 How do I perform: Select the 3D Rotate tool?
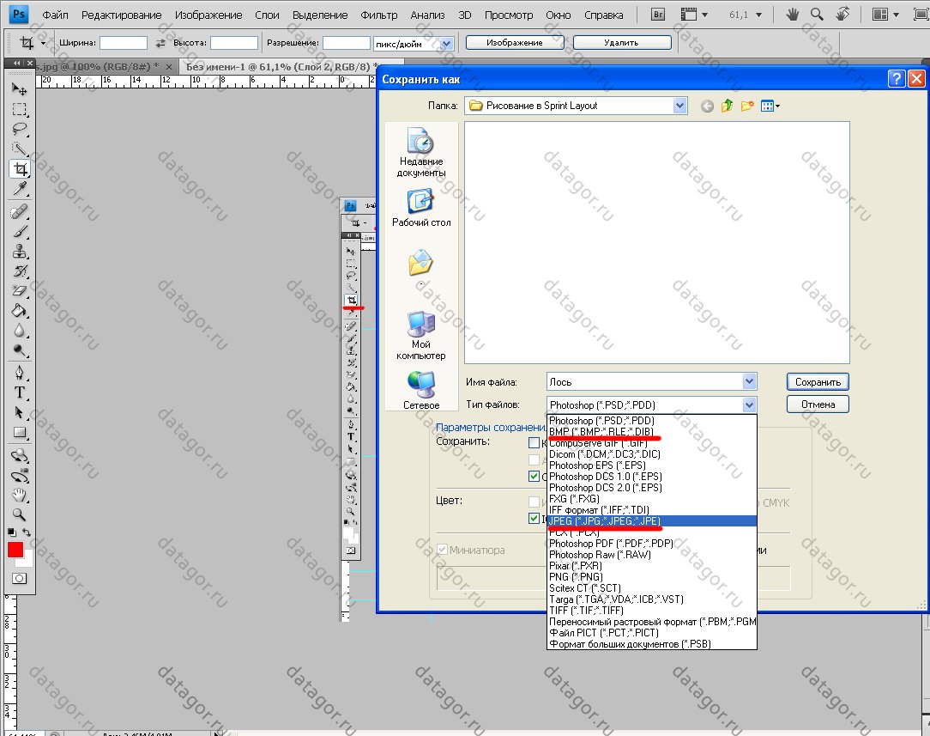[x=20, y=456]
